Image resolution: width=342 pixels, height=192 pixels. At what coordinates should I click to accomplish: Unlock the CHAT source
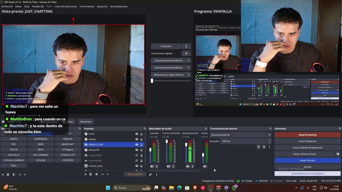[x=141, y=134]
